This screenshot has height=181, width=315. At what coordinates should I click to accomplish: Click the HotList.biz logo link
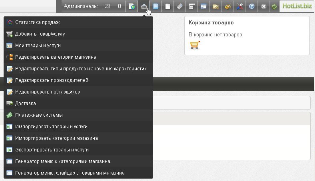296,6
